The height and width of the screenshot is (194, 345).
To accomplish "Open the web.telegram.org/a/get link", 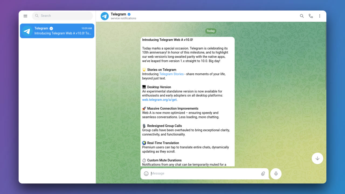I will pos(159,100).
